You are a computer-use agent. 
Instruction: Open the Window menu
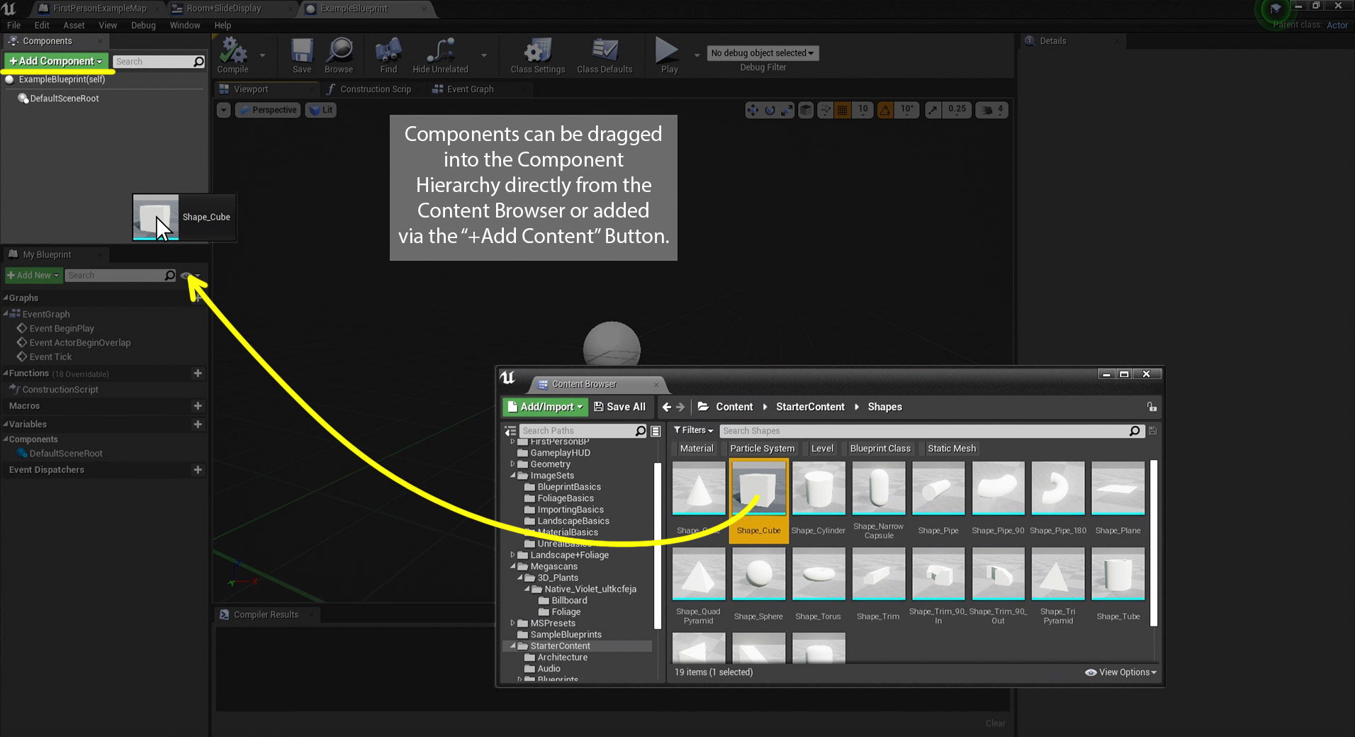[x=185, y=26]
